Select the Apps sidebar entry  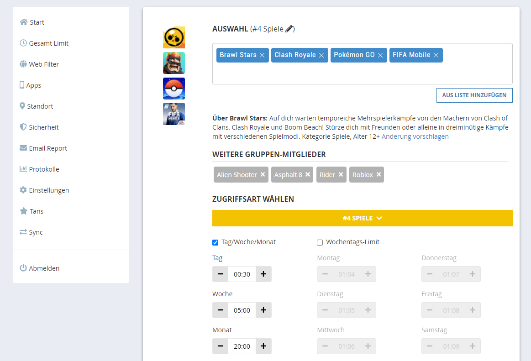[31, 85]
